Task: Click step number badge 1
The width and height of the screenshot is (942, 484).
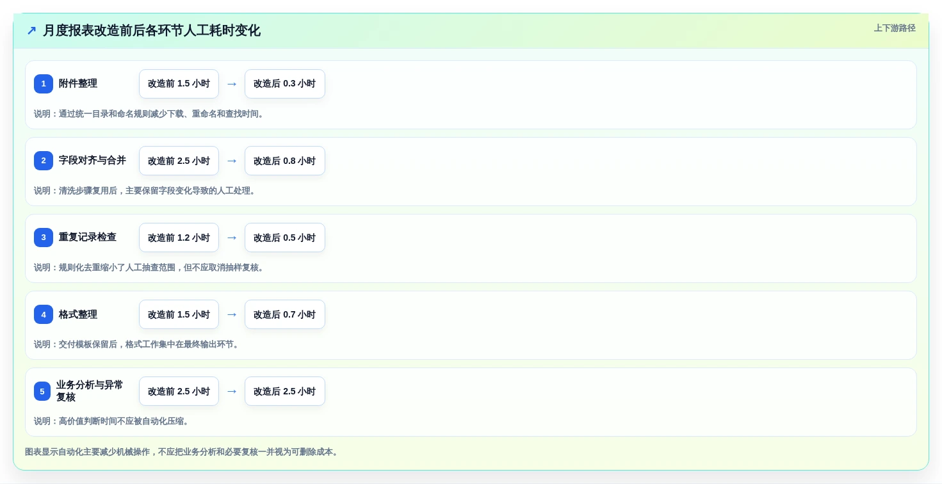Action: click(x=44, y=84)
